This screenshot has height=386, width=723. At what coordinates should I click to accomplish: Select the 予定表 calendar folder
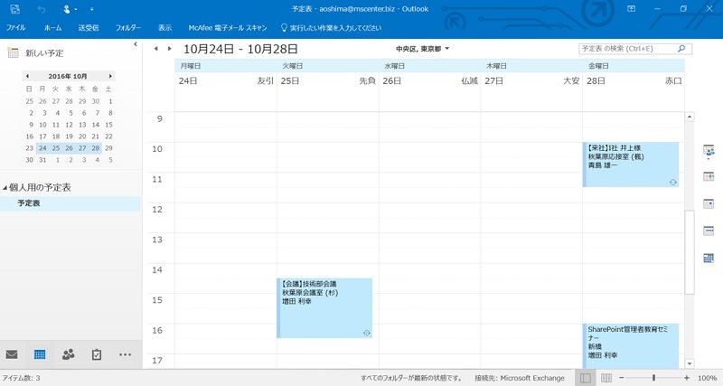[x=70, y=203]
